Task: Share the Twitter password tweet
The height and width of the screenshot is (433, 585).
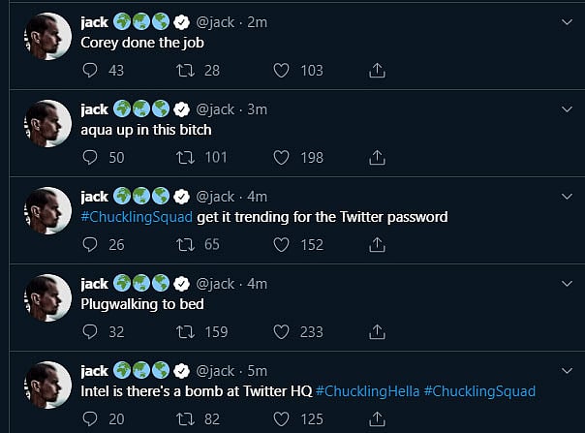Action: click(378, 245)
